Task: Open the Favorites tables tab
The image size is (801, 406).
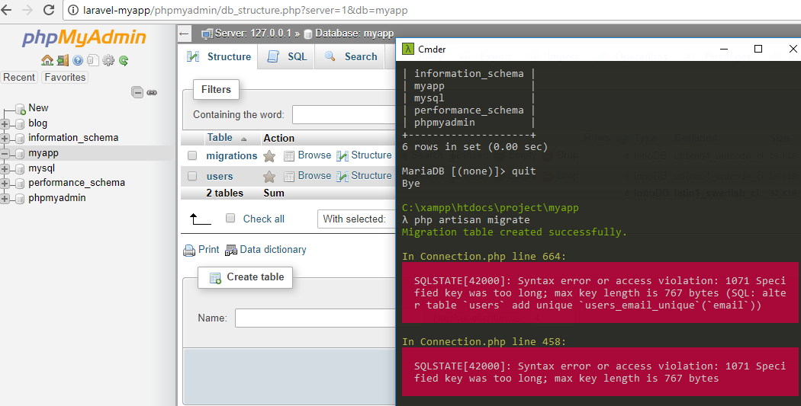Action: [65, 78]
